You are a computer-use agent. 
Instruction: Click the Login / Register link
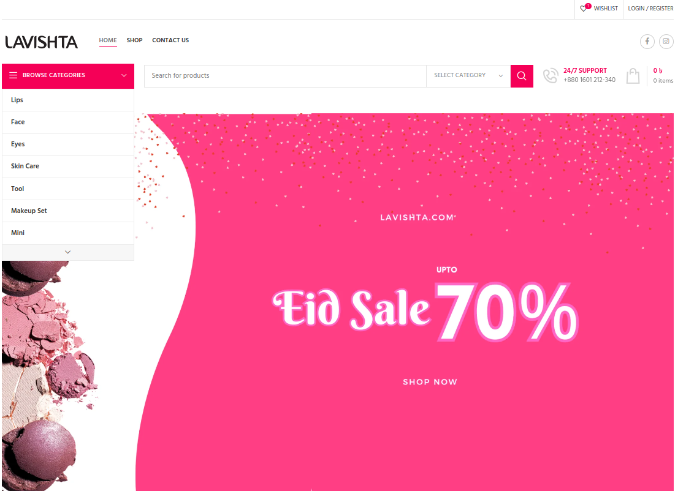(x=650, y=9)
